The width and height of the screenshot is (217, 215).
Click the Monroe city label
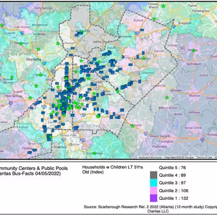(x=194, y=96)
